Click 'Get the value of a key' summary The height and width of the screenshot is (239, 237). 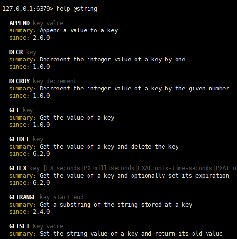pyautogui.click(x=77, y=118)
